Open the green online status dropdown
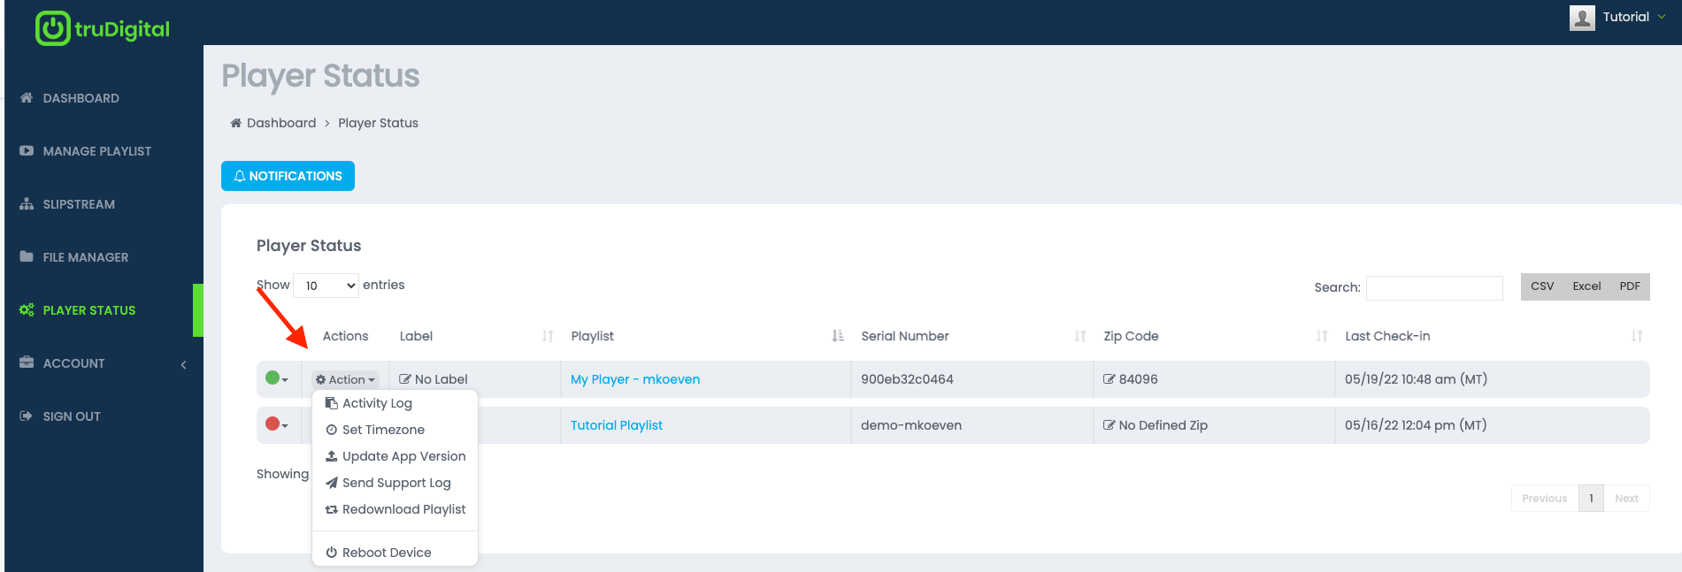The height and width of the screenshot is (572, 1682). click(x=277, y=378)
